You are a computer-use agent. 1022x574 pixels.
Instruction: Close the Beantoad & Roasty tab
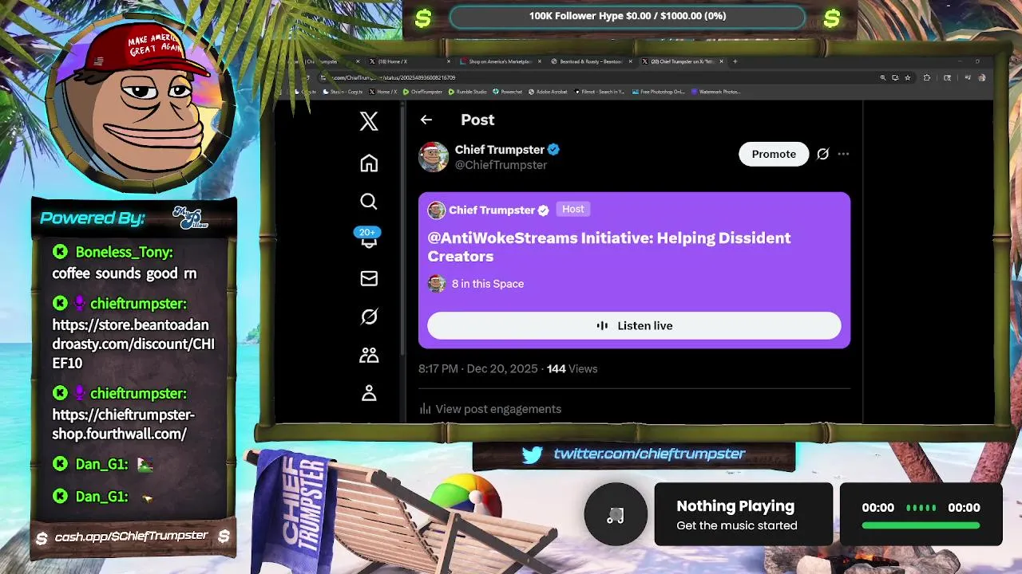pyautogui.click(x=630, y=61)
